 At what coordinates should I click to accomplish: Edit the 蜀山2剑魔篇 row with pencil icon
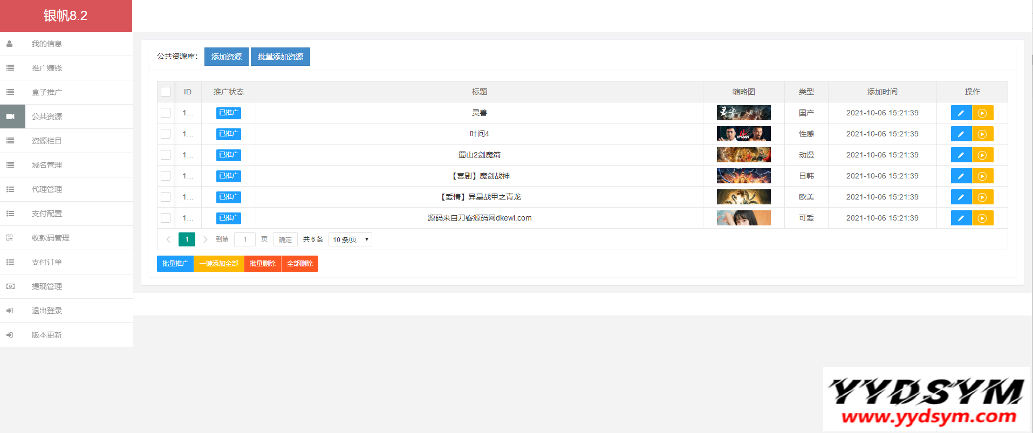[x=961, y=155]
